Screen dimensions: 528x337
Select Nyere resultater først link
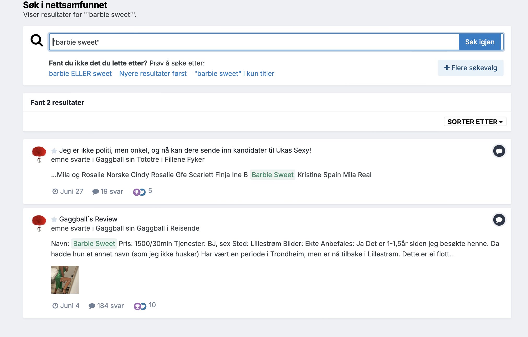click(x=153, y=74)
